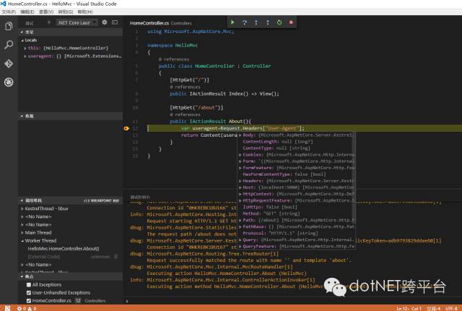Click 'Protocol: "HTTP/1.1"' in hover popup

(x=280, y=233)
